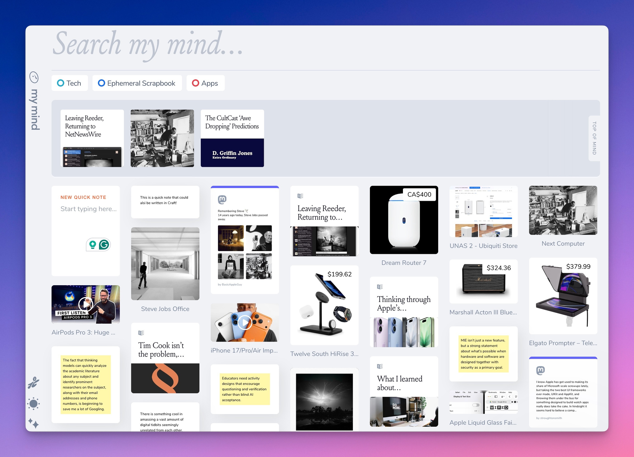
Task: Open the office photo in Top of Mind
Action: point(162,138)
